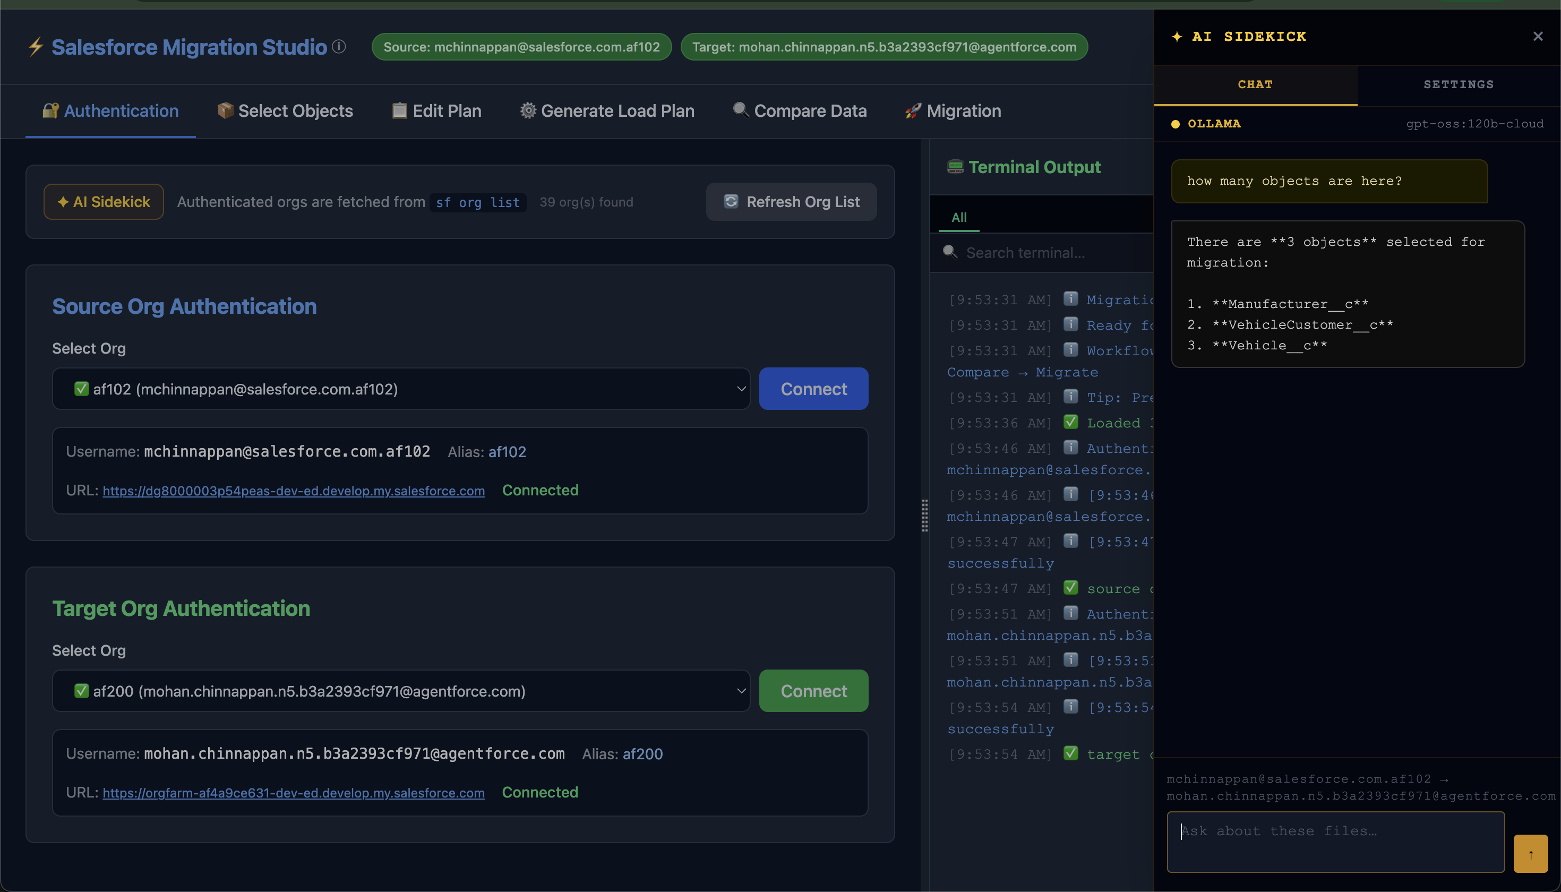Click the target org Connected status
This screenshot has height=892, width=1561.
(x=540, y=792)
